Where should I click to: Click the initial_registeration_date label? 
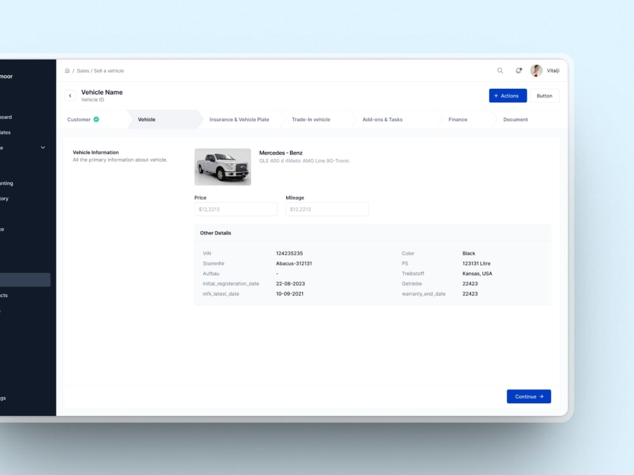(x=231, y=284)
